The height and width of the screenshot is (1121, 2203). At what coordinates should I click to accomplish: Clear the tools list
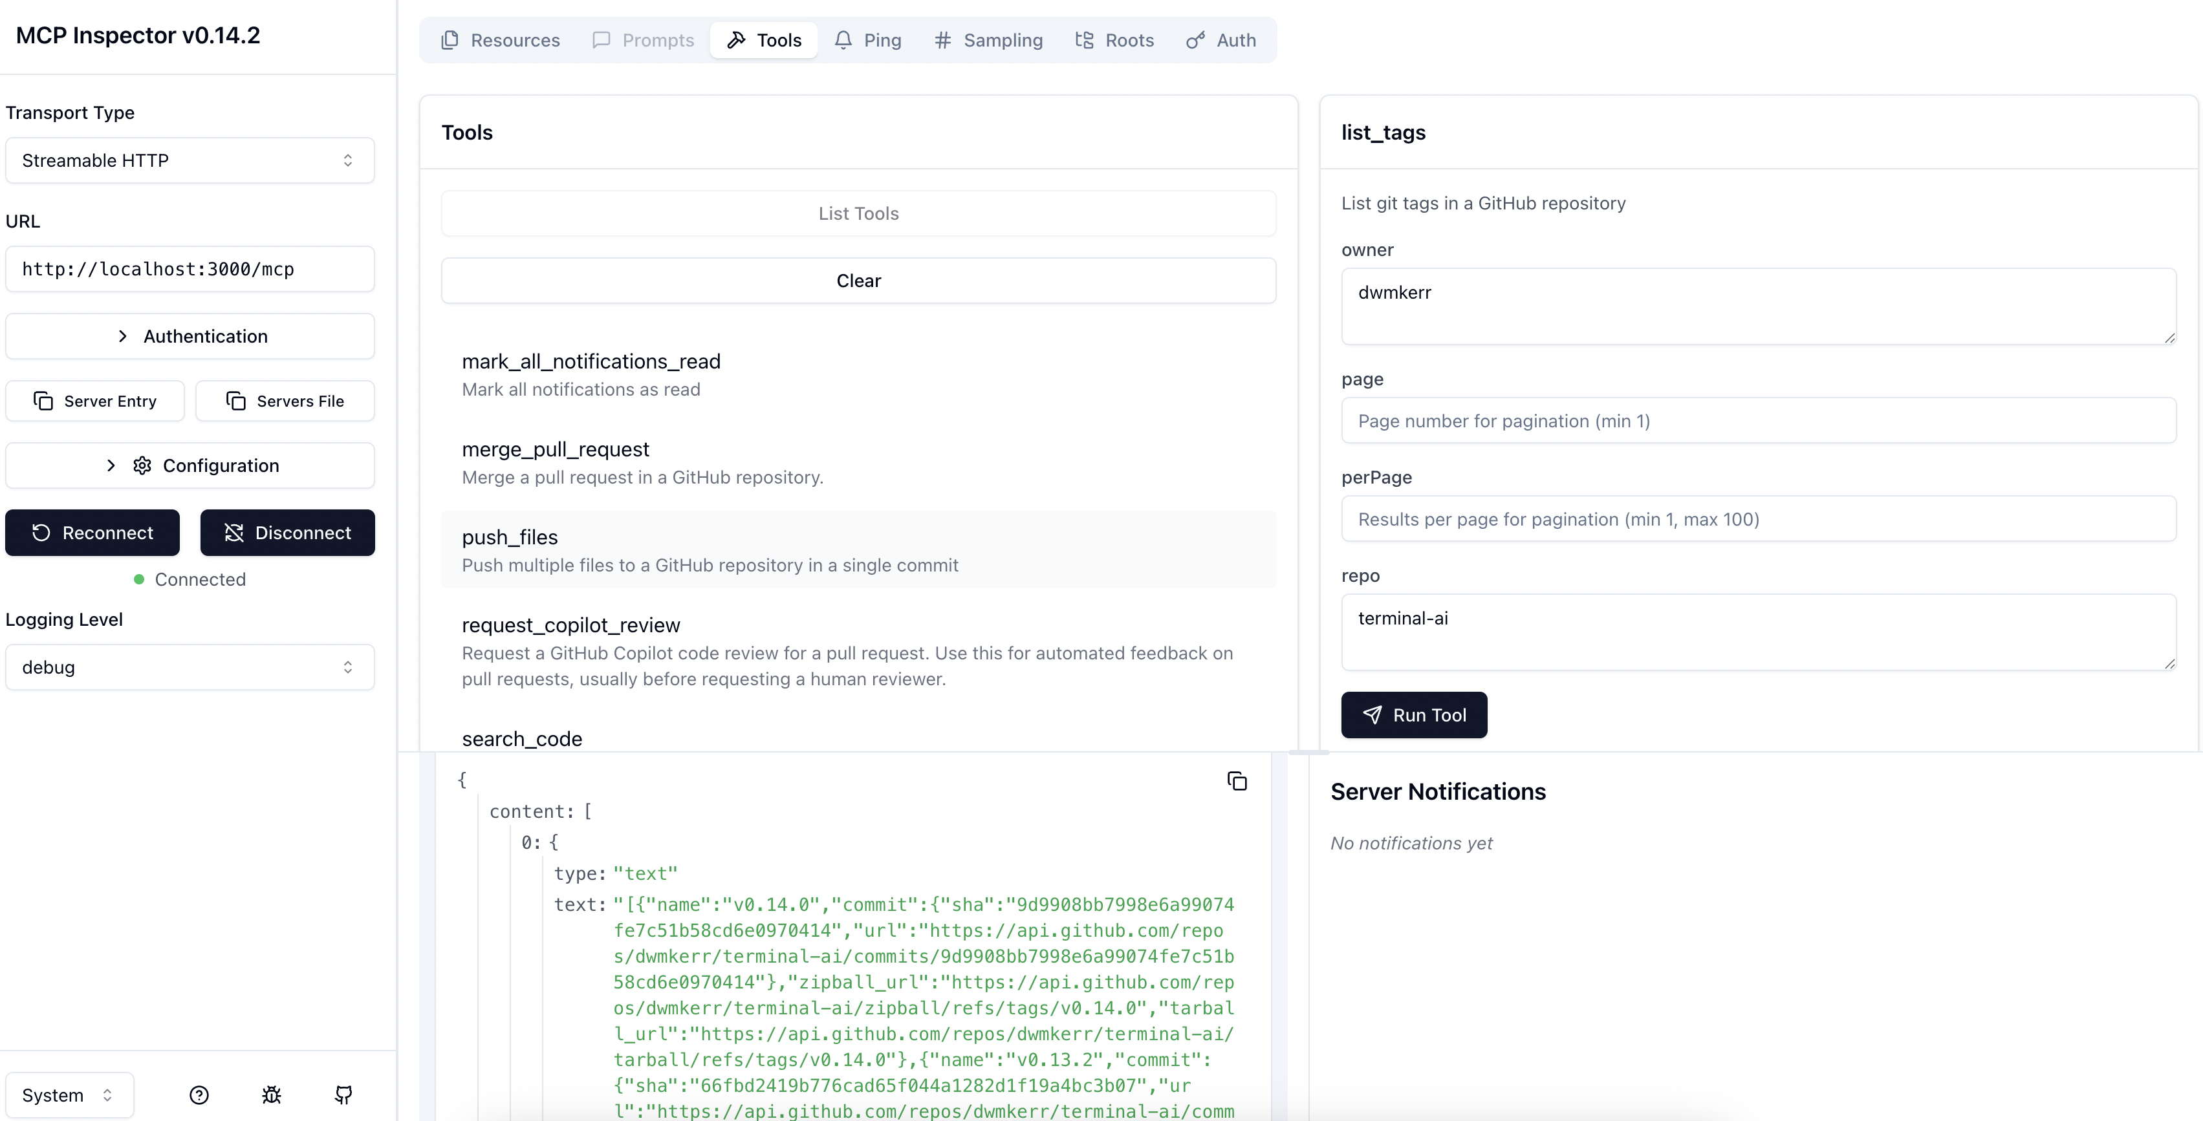tap(858, 281)
